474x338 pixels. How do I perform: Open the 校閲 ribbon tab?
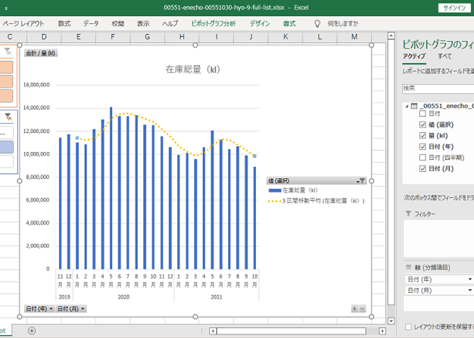point(117,24)
